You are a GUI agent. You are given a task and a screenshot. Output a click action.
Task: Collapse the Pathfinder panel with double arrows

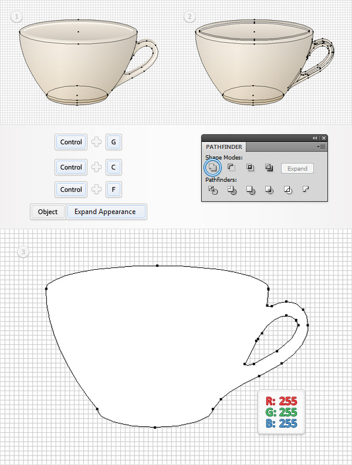pyautogui.click(x=314, y=138)
